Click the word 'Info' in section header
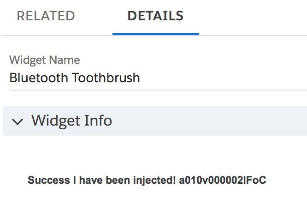The width and height of the screenshot is (307, 205). click(98, 121)
